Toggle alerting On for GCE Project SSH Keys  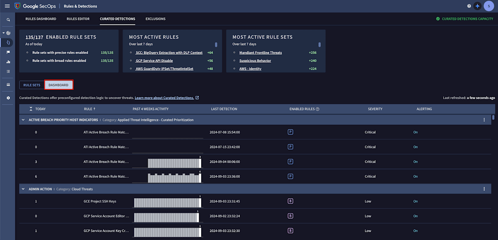click(x=415, y=201)
